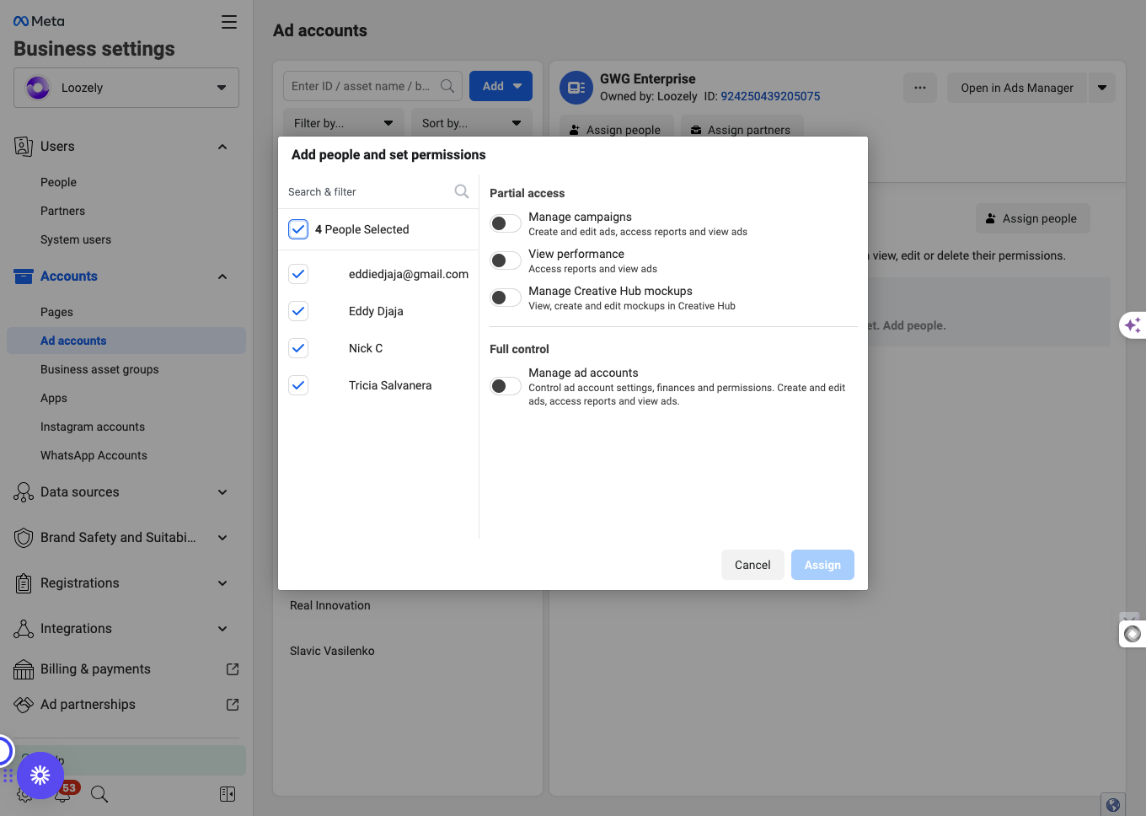Image resolution: width=1146 pixels, height=816 pixels.
Task: Go to Pages under Accounts
Action: pos(56,312)
